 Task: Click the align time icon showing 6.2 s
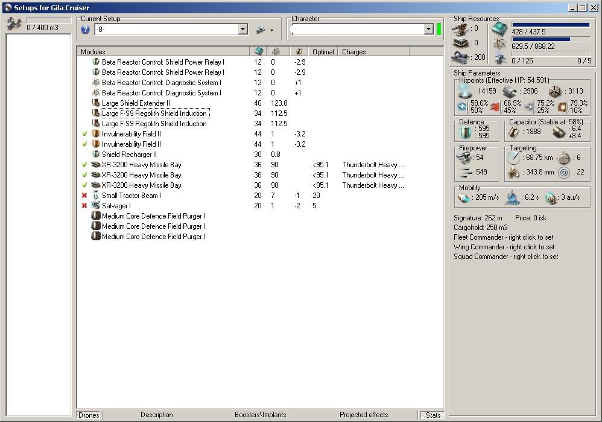512,197
